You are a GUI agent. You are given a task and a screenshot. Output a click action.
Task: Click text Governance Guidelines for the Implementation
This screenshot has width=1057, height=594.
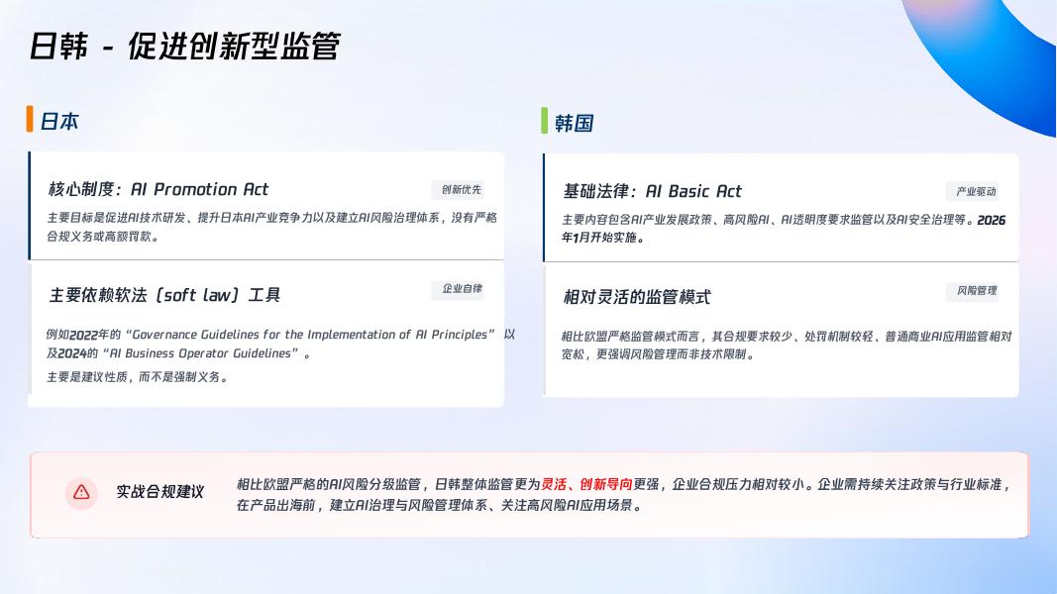coord(313,335)
